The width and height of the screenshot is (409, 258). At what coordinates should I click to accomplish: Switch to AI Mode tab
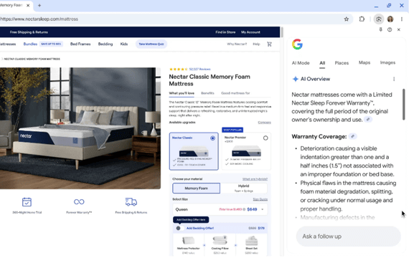coord(301,63)
